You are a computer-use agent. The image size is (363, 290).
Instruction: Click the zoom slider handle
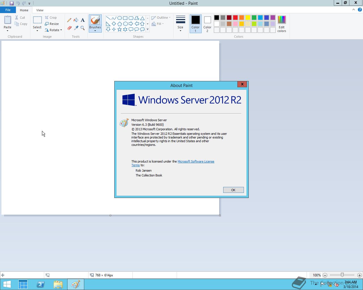coord(342,275)
